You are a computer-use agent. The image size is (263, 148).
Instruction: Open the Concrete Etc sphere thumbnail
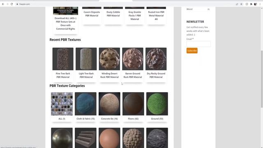[x=109, y=104]
